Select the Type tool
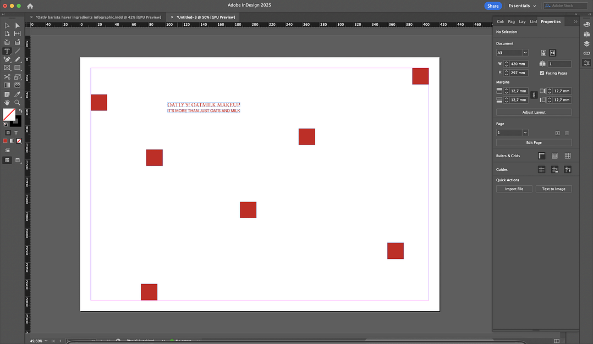The image size is (593, 344). [7, 51]
